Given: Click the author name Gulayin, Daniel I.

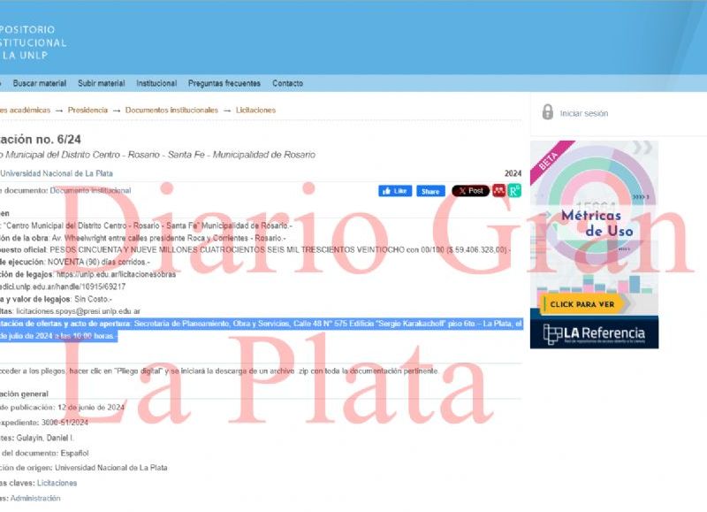Looking at the screenshot, I should 45,438.
